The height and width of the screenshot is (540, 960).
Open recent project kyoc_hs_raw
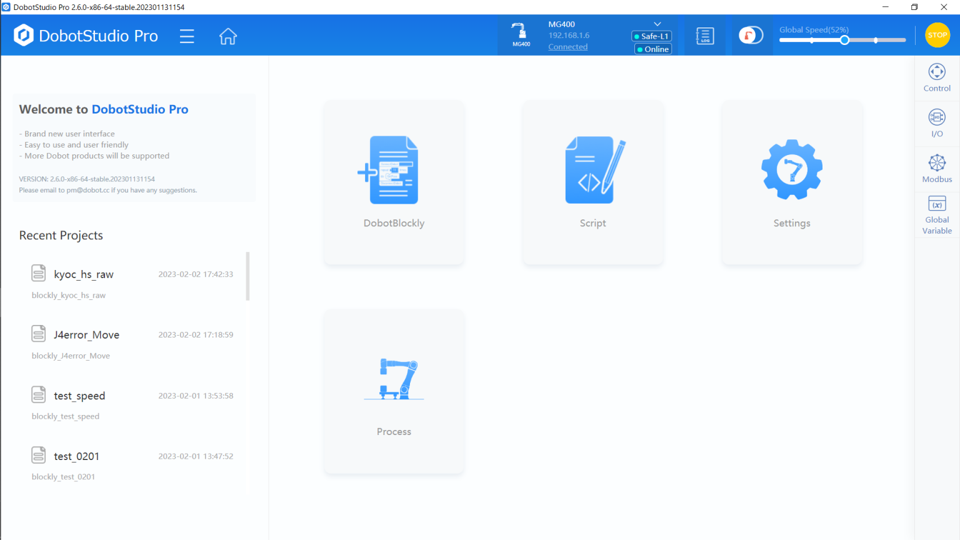(84, 274)
